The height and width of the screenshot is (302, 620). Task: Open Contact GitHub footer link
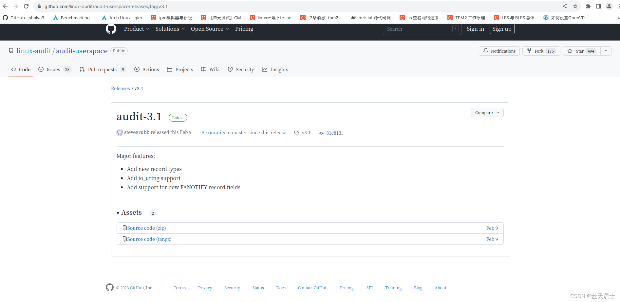tap(312, 288)
